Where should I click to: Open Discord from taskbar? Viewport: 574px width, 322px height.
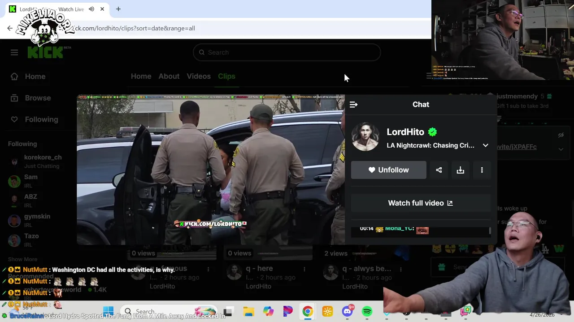point(348,311)
